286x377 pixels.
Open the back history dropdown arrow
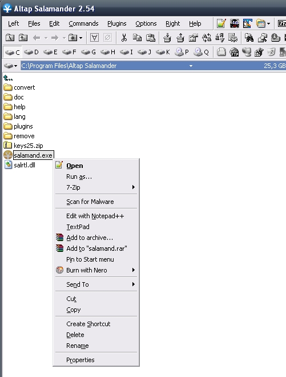(46, 38)
